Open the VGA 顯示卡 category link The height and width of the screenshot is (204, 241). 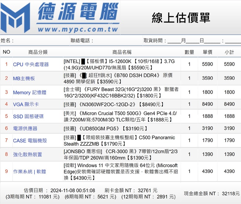point(26,104)
